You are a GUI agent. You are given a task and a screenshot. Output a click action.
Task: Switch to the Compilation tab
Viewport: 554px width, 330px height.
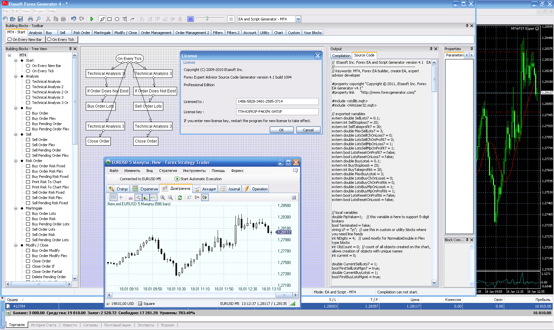(341, 56)
